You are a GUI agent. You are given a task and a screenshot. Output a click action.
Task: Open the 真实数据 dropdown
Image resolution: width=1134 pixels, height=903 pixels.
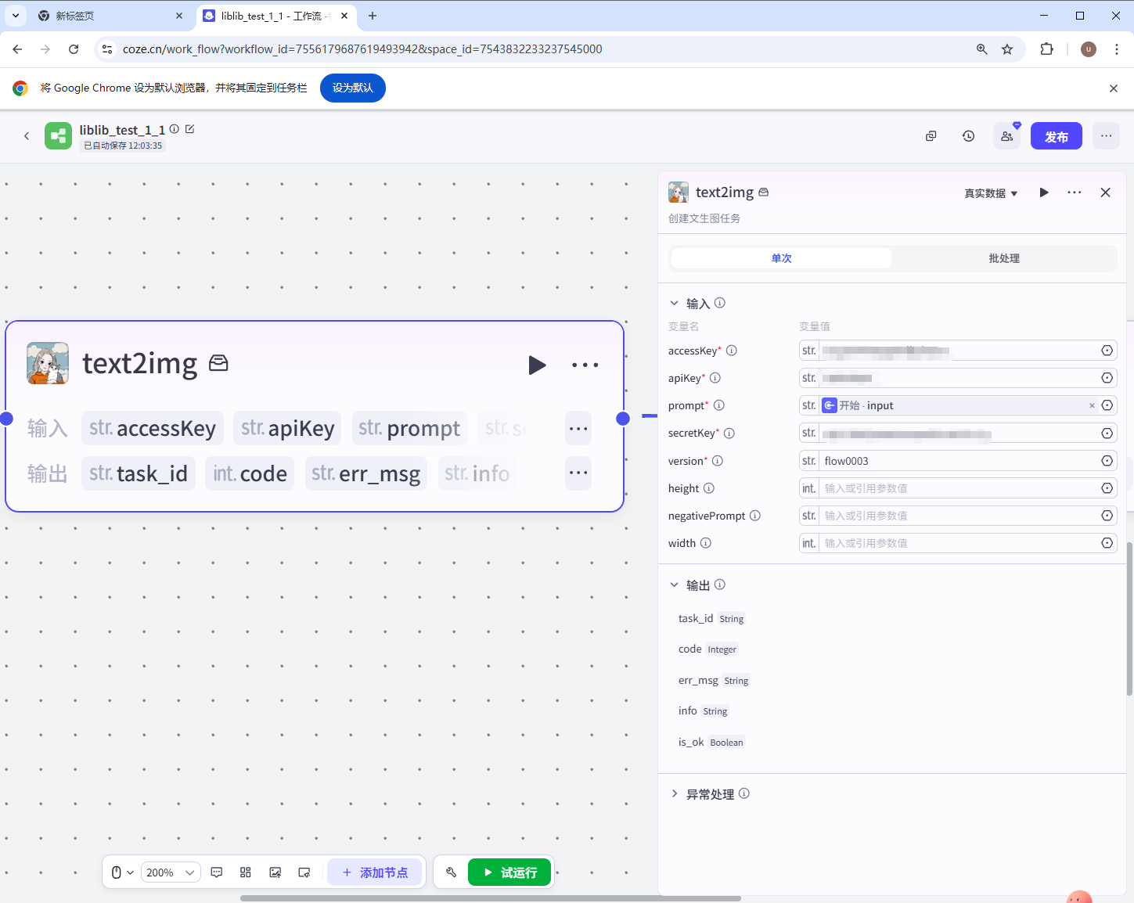coord(991,193)
